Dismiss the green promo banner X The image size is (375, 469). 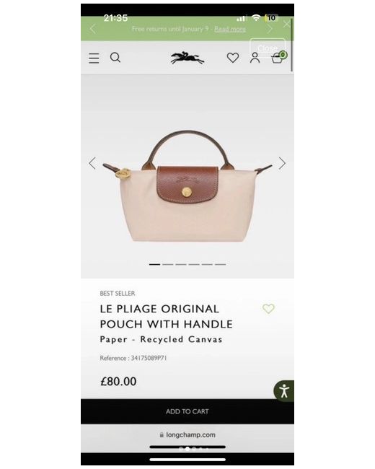click(x=286, y=25)
